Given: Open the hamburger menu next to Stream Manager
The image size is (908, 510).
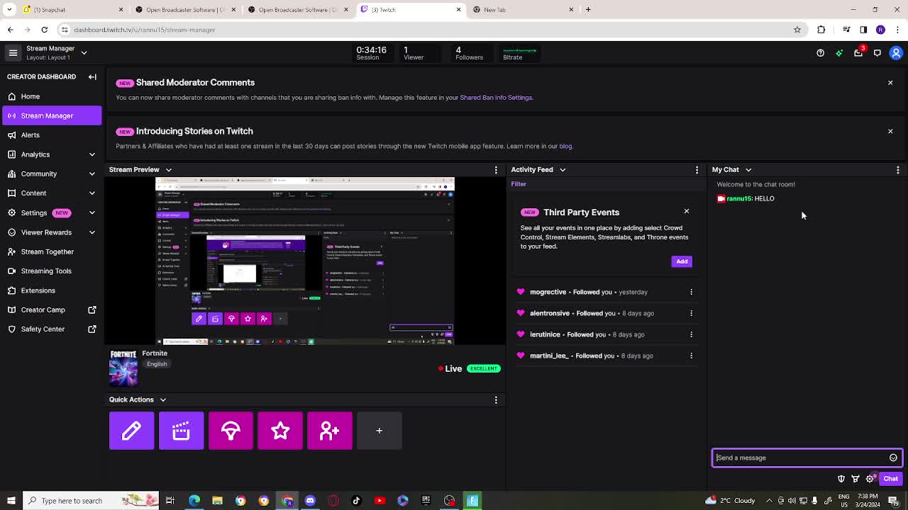Looking at the screenshot, I should [13, 52].
